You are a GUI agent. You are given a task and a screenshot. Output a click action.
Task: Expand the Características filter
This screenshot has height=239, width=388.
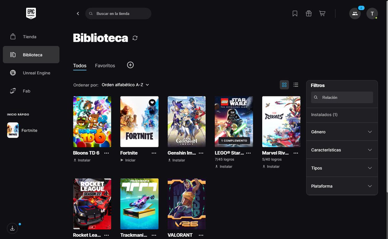coord(342,150)
